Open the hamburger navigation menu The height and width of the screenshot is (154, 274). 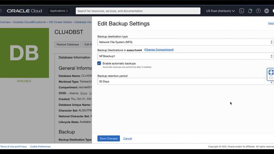tap(1, 11)
